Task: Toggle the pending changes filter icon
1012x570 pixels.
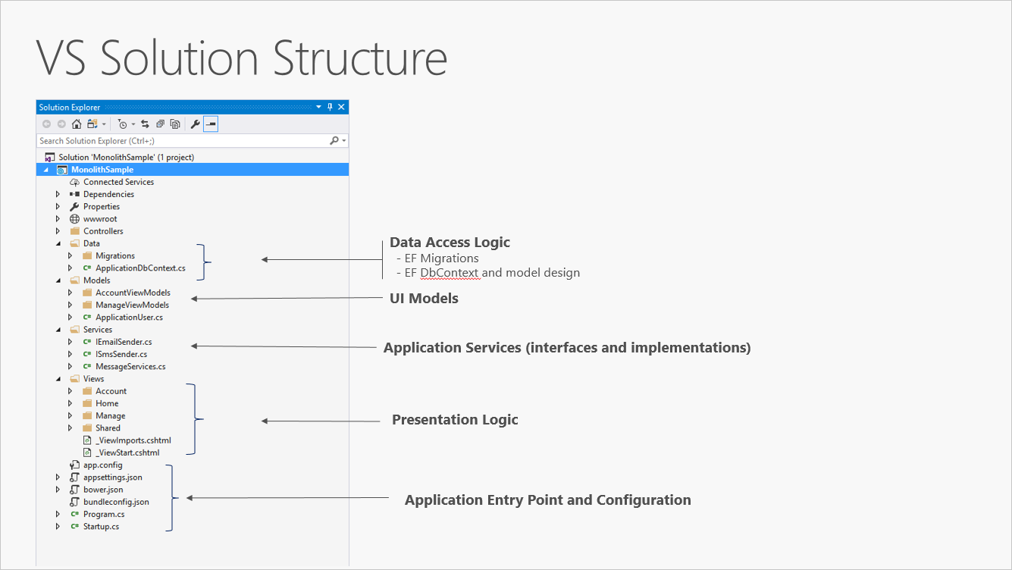Action: pyautogui.click(x=123, y=124)
